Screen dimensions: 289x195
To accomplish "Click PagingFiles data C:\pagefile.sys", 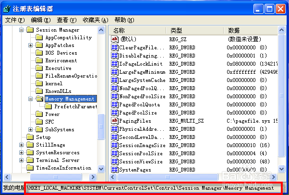I will click(252, 121).
